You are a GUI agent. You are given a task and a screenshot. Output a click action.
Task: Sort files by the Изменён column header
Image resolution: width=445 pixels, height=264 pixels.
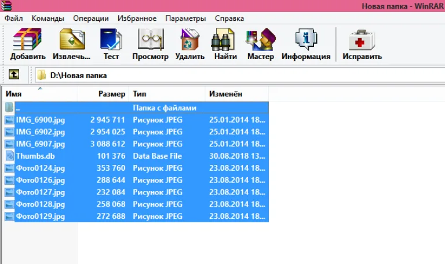coord(236,94)
